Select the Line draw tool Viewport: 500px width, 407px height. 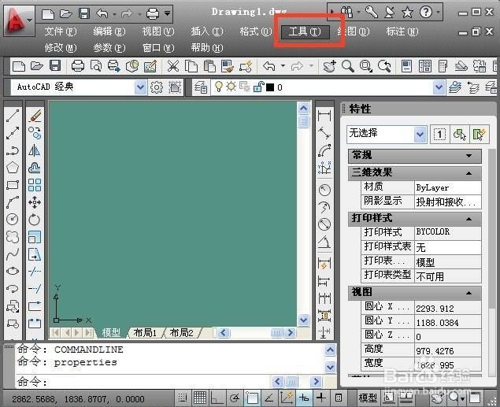pyautogui.click(x=13, y=116)
